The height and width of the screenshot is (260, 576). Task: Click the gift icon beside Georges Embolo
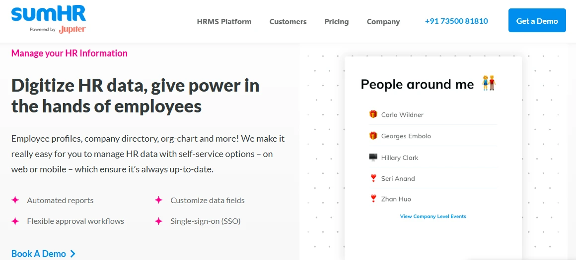pos(373,136)
